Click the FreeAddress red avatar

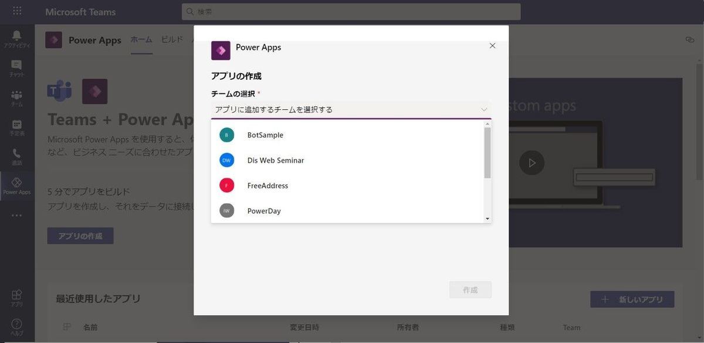click(226, 186)
